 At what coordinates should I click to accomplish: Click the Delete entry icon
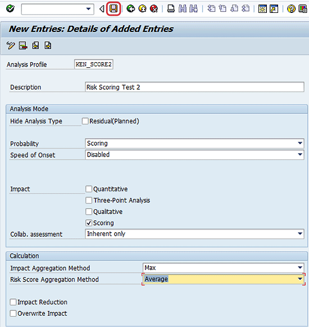pyautogui.click(x=23, y=45)
